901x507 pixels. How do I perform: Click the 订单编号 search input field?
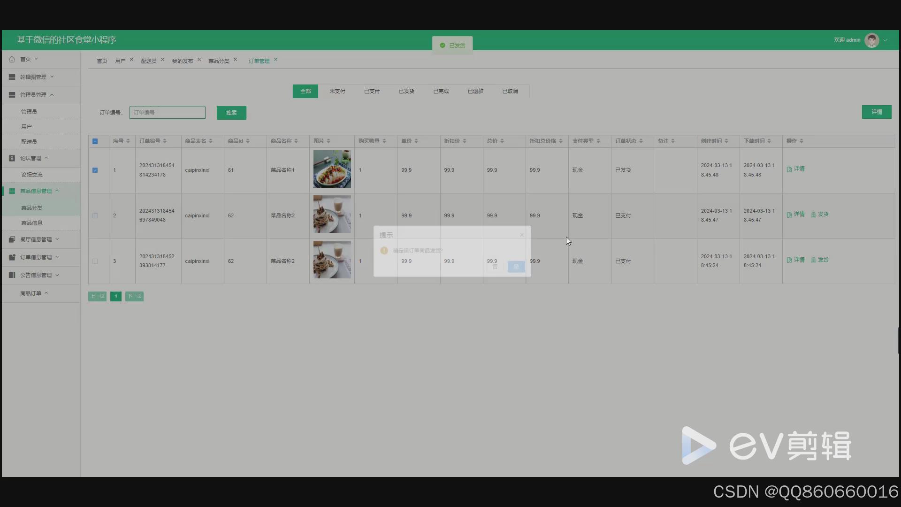click(168, 113)
